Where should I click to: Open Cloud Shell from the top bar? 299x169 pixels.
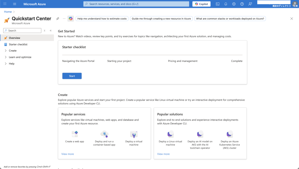point(218,4)
